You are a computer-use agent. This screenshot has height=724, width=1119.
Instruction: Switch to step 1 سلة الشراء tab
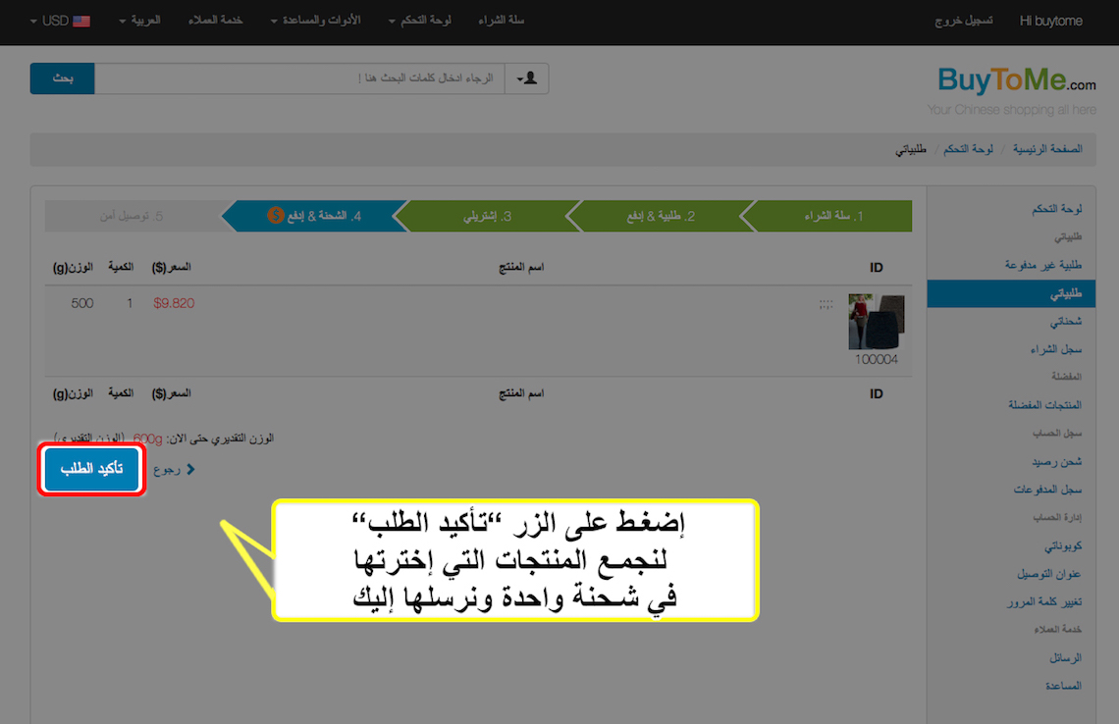point(832,217)
